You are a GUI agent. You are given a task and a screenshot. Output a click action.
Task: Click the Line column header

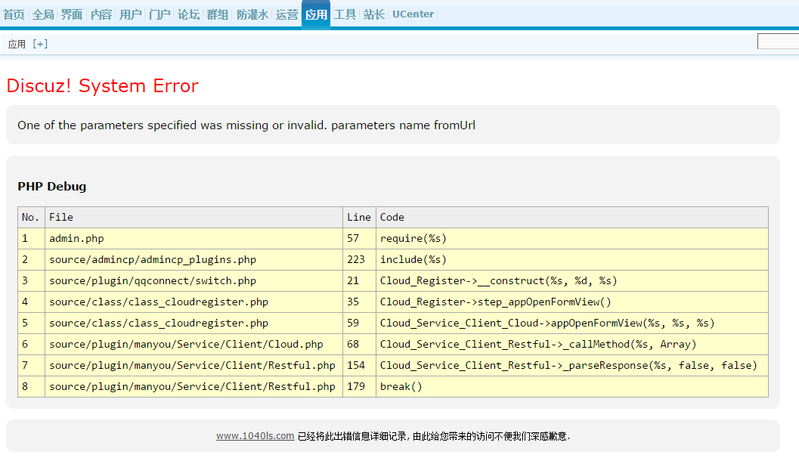point(359,217)
